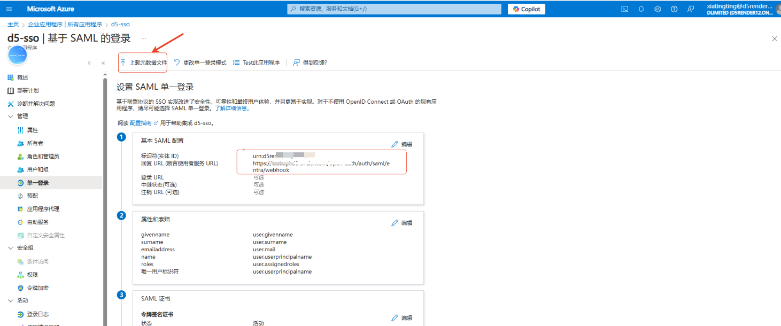
Task: Collapse the 安全组 section chevron
Action: tap(11, 248)
